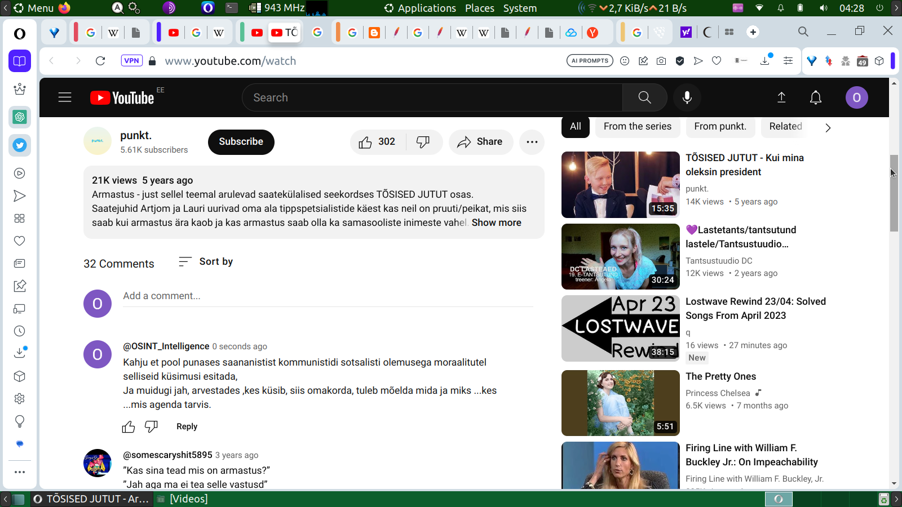Click the Opera menu logo
Image resolution: width=902 pixels, height=507 pixels.
(20, 34)
